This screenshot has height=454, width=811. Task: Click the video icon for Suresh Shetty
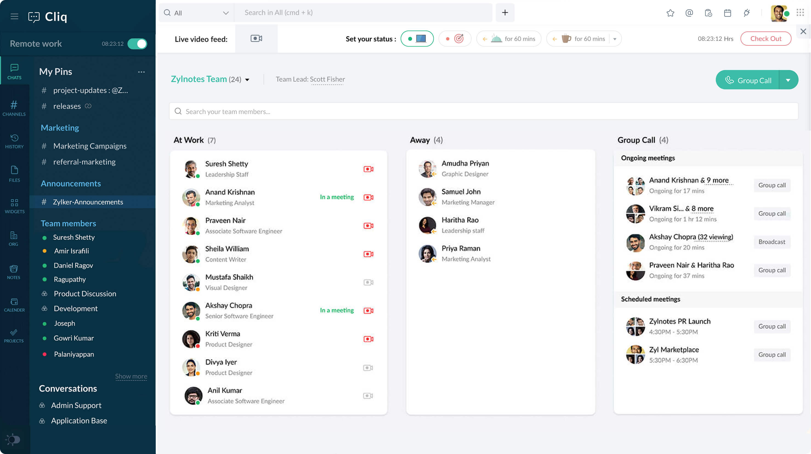(x=368, y=169)
